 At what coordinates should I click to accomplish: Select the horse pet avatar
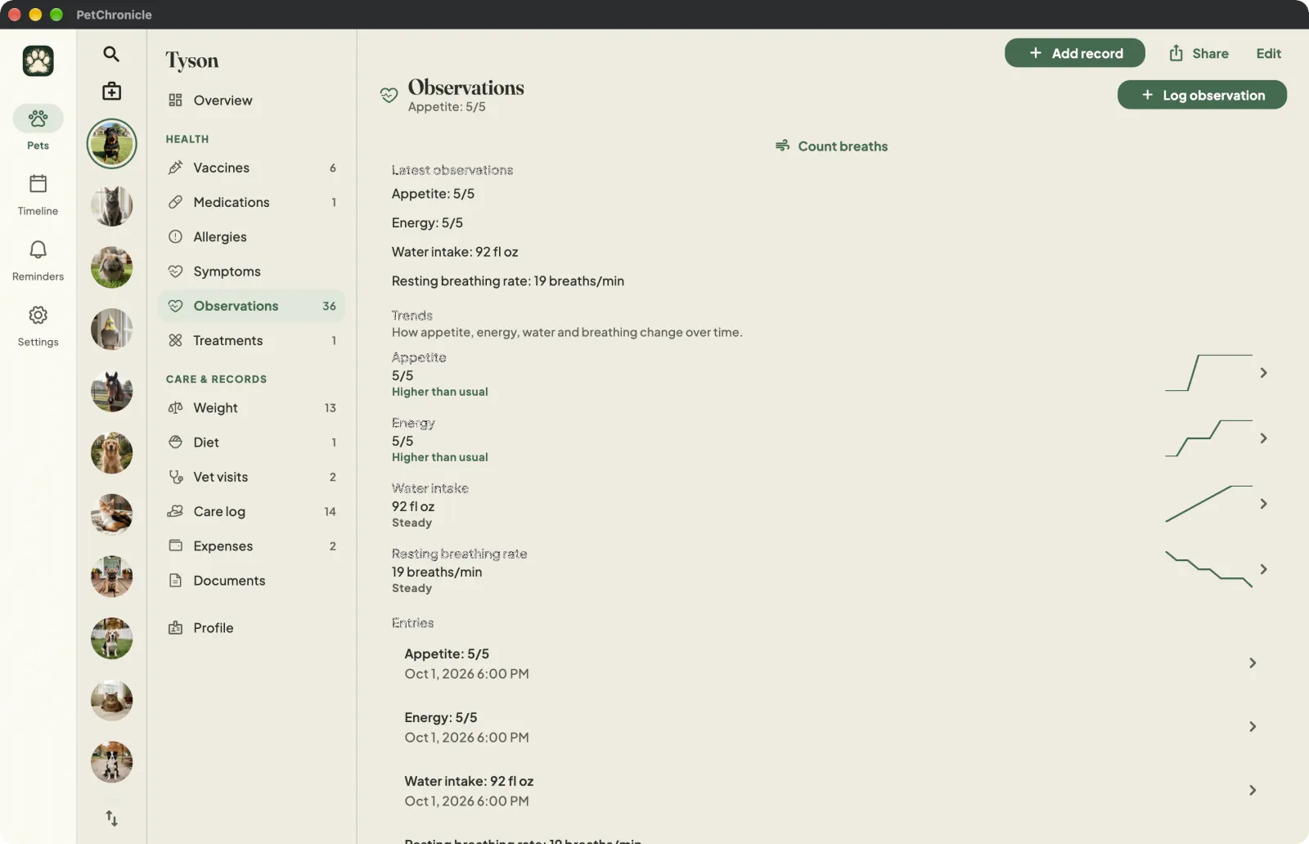[111, 391]
